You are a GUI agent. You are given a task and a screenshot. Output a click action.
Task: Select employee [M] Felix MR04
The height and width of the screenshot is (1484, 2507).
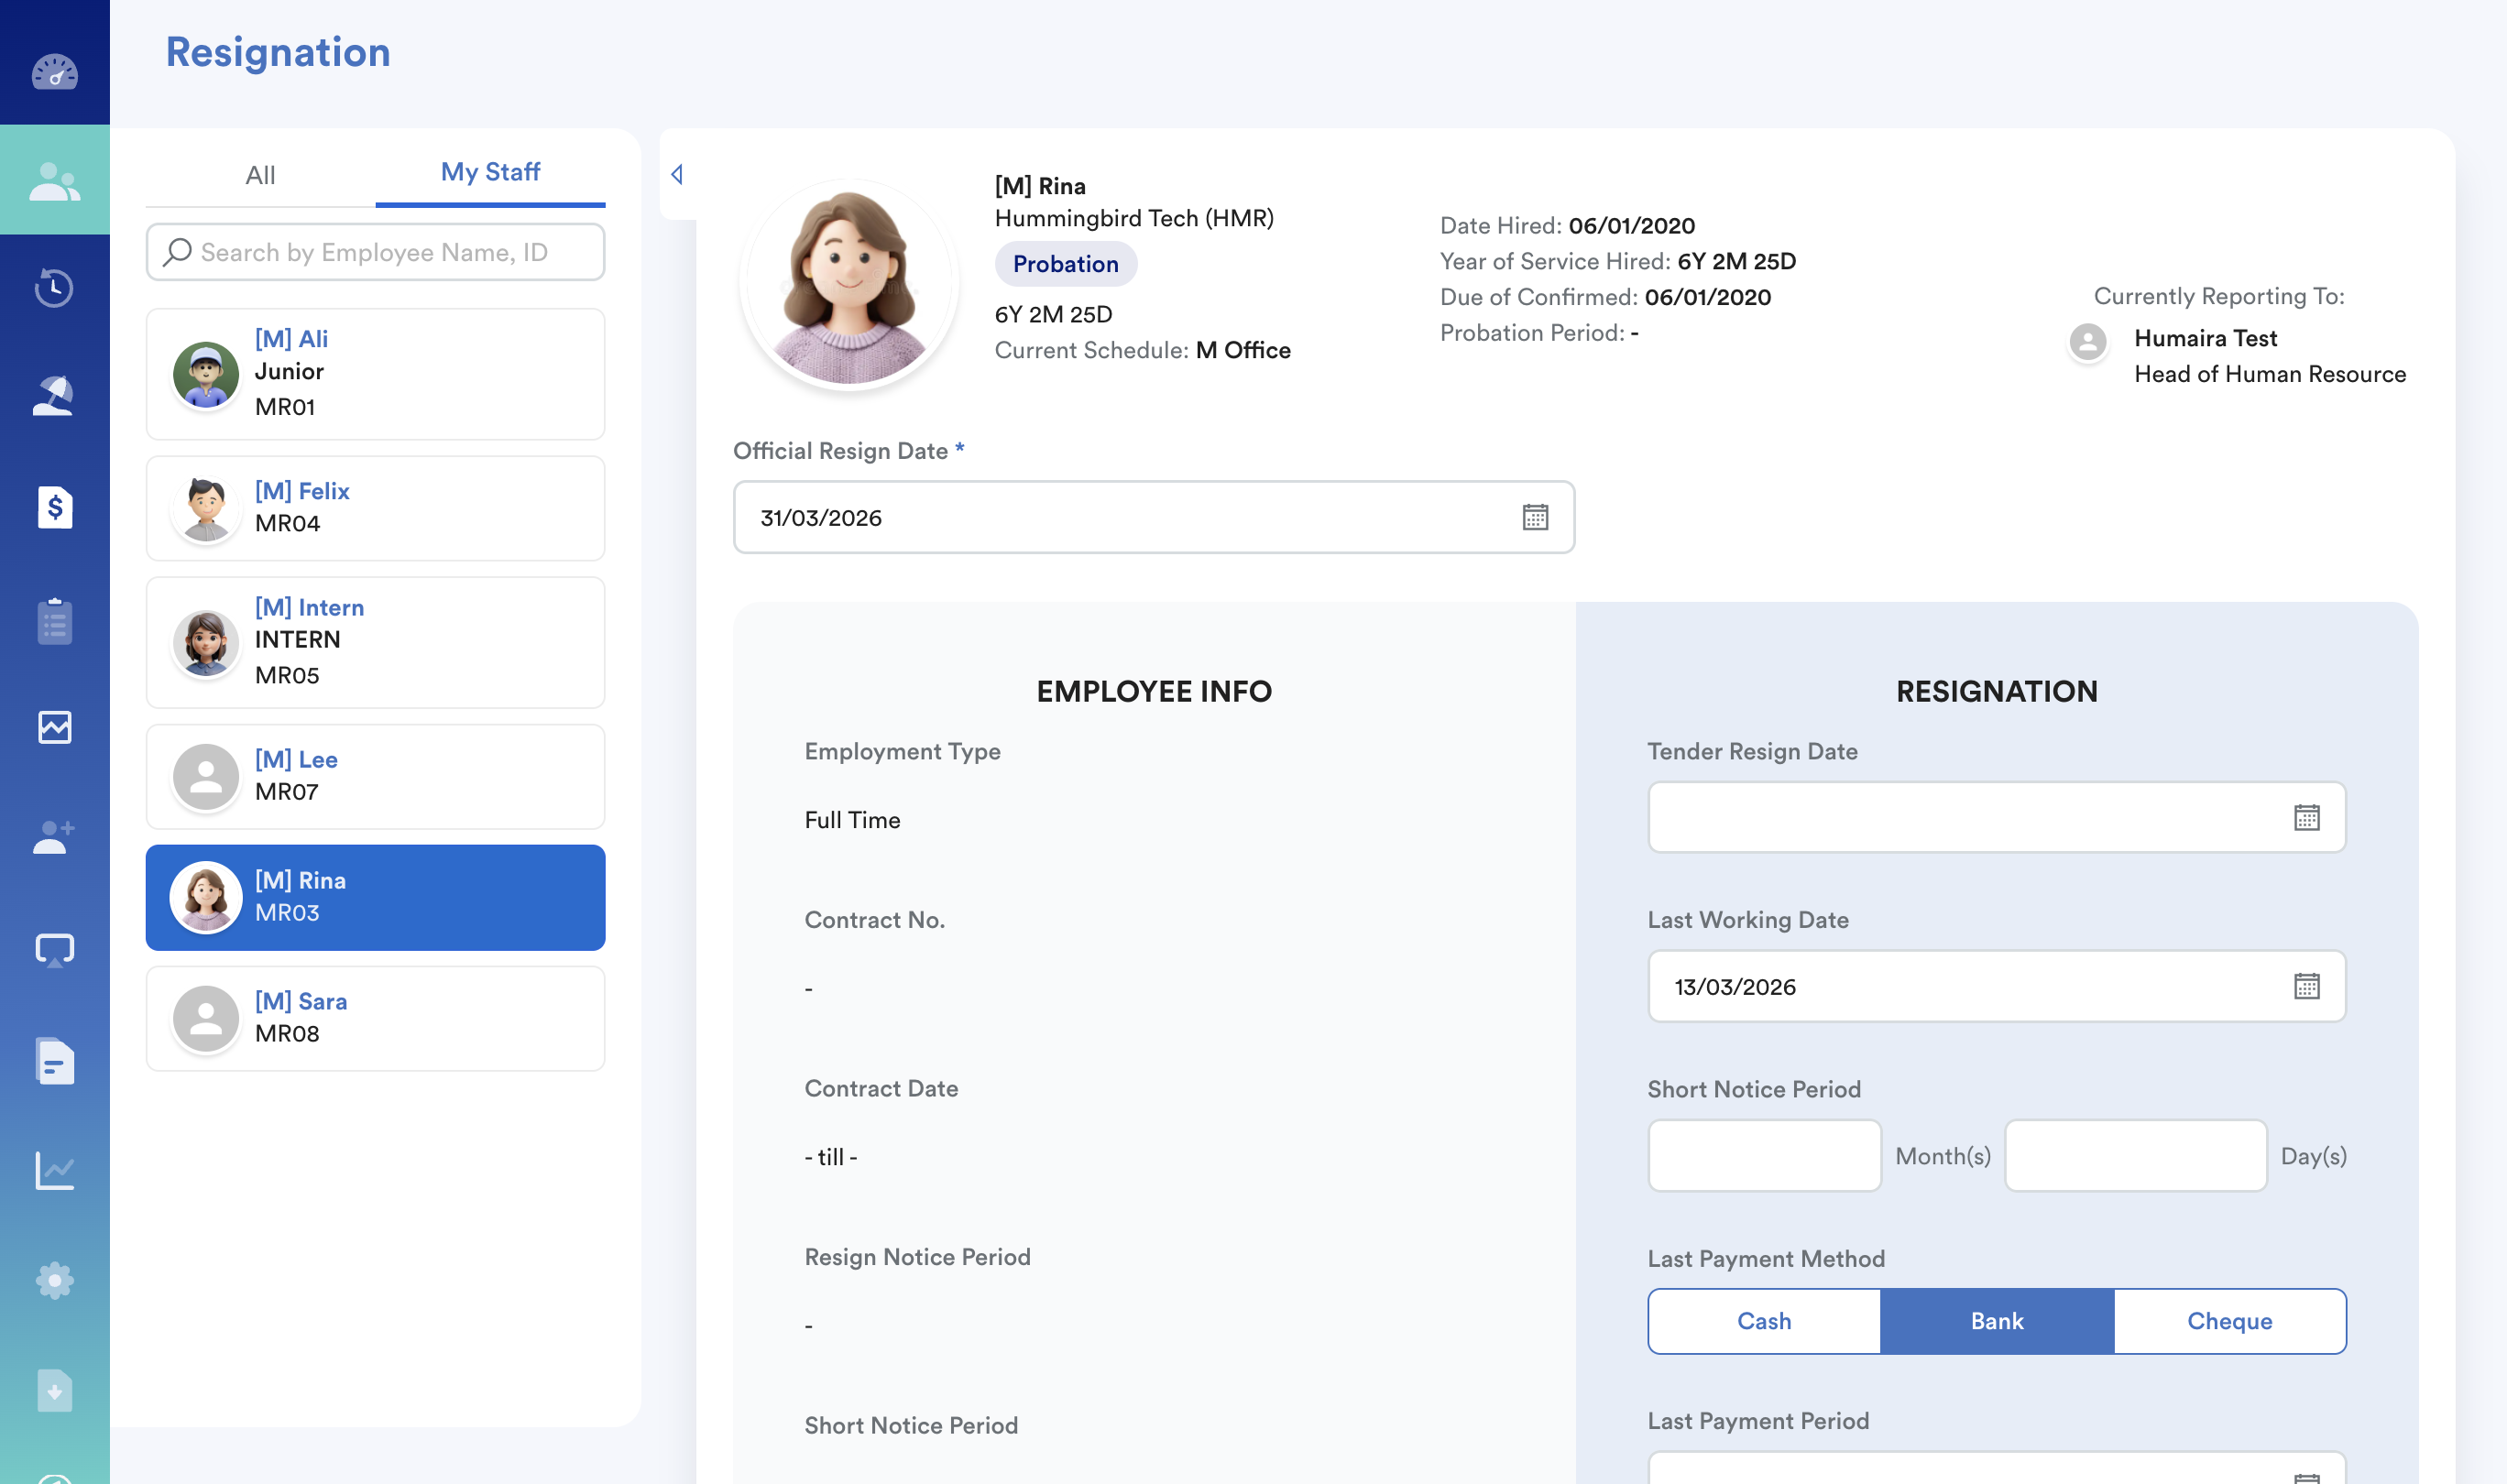(375, 508)
